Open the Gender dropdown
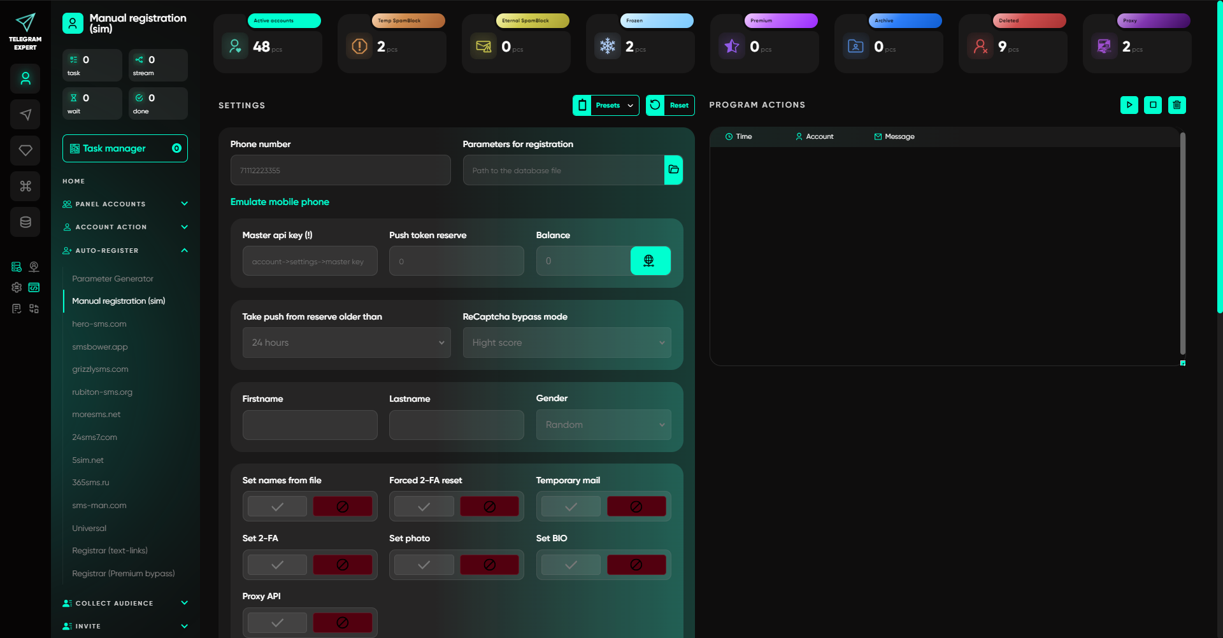The height and width of the screenshot is (638, 1223). [x=603, y=425]
